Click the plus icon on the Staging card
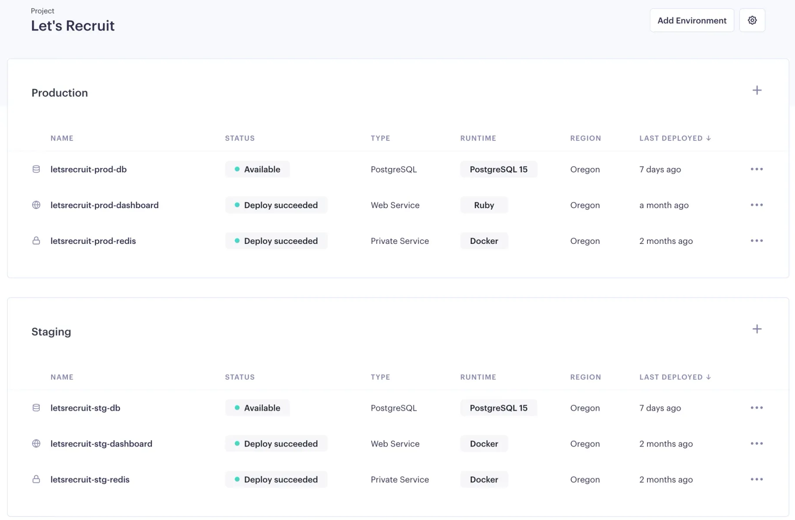 (x=757, y=329)
